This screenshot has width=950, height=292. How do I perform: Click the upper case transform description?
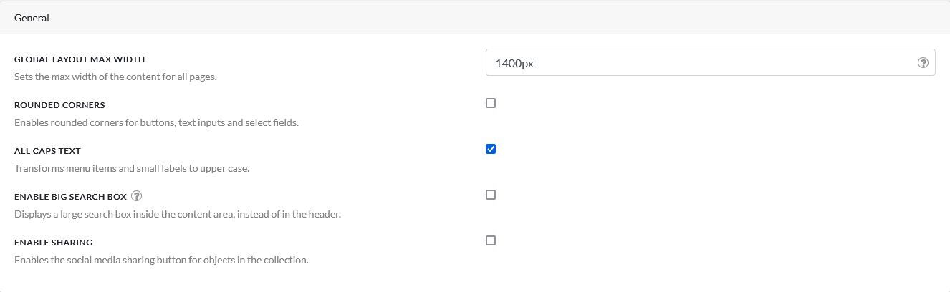pos(132,168)
